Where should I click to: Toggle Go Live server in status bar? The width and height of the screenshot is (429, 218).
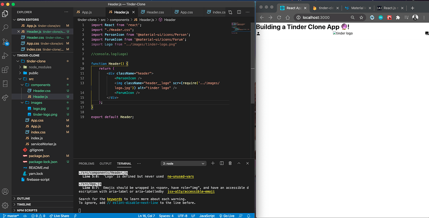pyautogui.click(x=227, y=215)
